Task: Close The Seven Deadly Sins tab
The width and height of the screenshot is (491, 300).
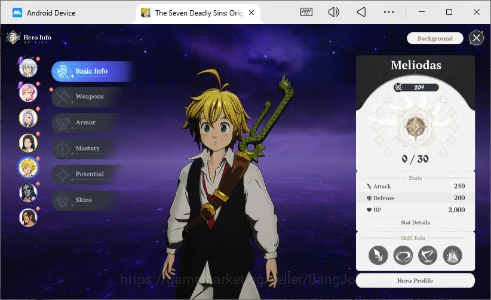Action: [x=251, y=13]
